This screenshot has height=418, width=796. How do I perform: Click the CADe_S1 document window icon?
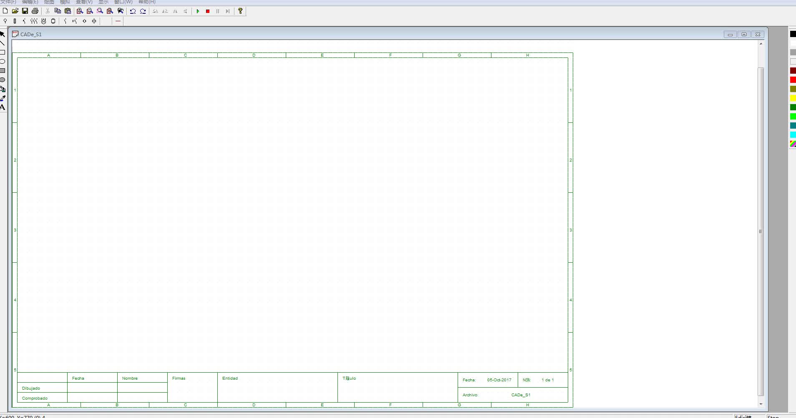15,34
